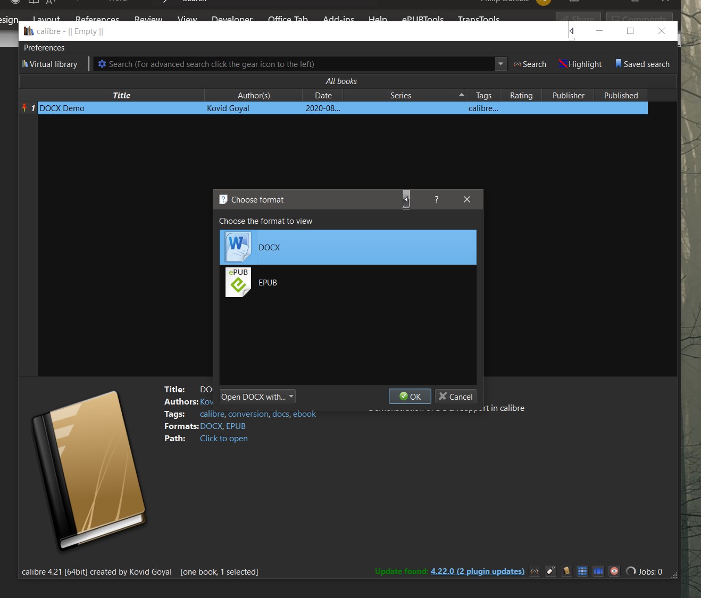Viewport: 701px width, 598px height.
Task: Open the 4.22.0 plugin updates link
Action: coord(478,571)
